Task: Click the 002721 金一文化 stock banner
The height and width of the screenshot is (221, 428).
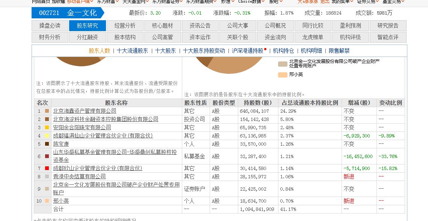Action: tap(68, 13)
